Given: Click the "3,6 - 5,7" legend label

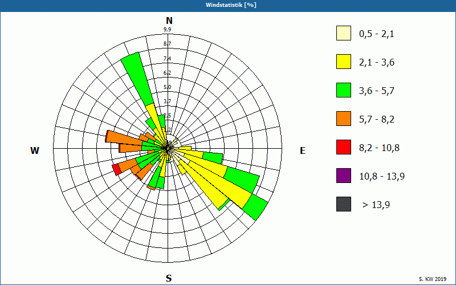Looking at the screenshot, I should [x=377, y=91].
